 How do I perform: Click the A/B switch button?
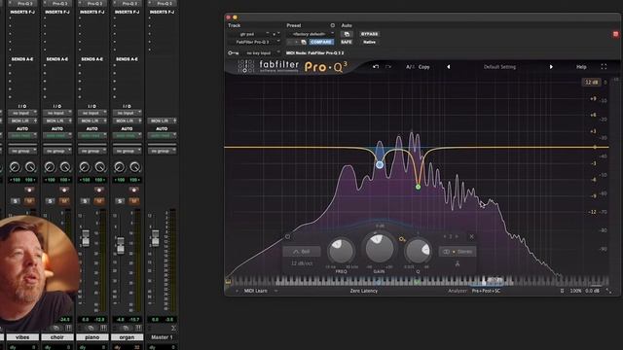pos(410,67)
